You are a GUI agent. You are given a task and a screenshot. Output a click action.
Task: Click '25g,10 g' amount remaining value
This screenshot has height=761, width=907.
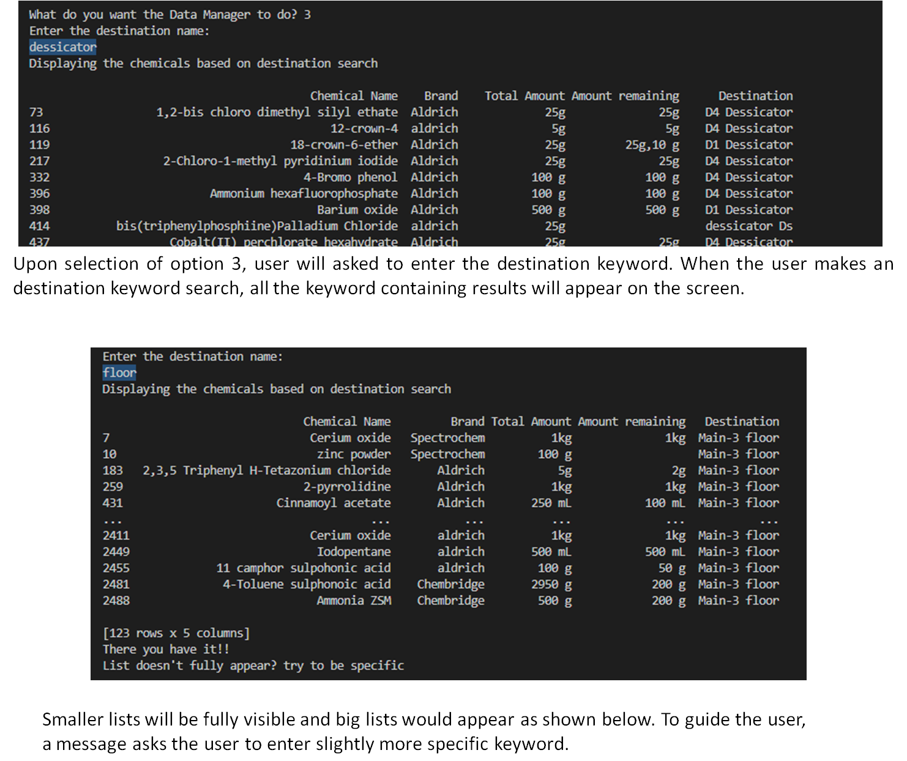tap(652, 145)
